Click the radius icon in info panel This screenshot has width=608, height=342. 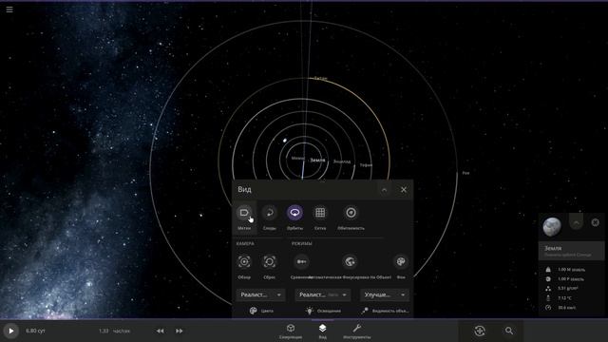pos(548,279)
